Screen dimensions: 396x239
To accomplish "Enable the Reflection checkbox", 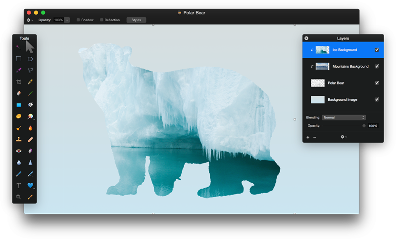I will coord(101,20).
